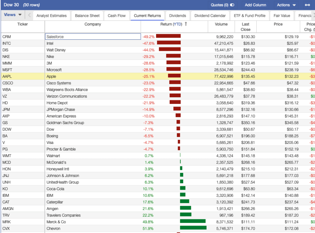
Task: Click Walgreens Boots Alliance company cell
Action: pos(93,90)
